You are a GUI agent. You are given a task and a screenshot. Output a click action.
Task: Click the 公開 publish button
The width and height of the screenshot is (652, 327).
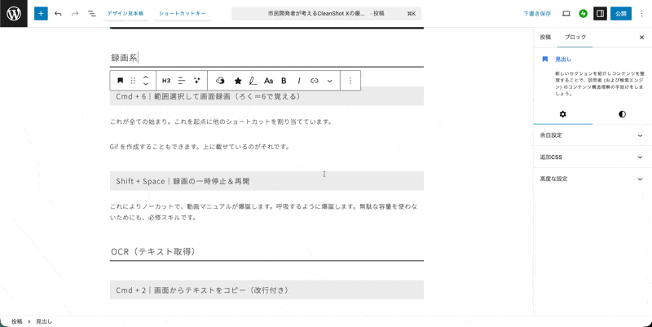pyautogui.click(x=621, y=14)
